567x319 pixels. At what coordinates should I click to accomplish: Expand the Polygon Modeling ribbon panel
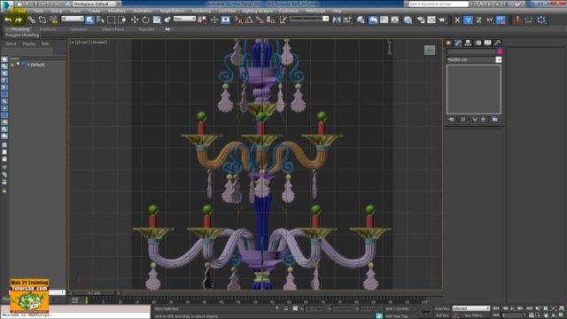(x=22, y=35)
